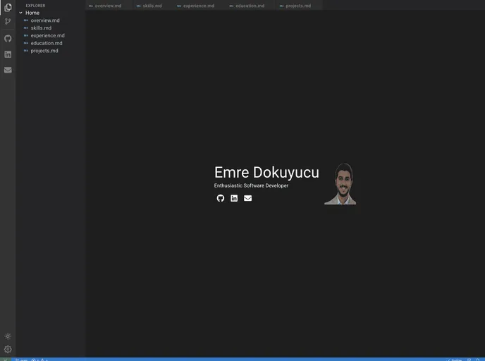Viewport: 485px width, 361px height.
Task: Open overview.md in the explorer tree
Action: [x=45, y=20]
